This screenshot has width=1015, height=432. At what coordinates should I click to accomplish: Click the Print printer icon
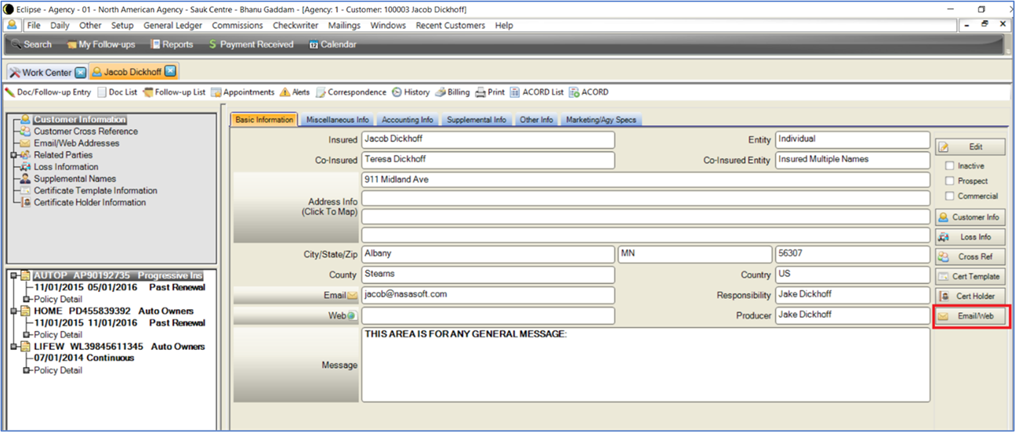pyautogui.click(x=480, y=92)
